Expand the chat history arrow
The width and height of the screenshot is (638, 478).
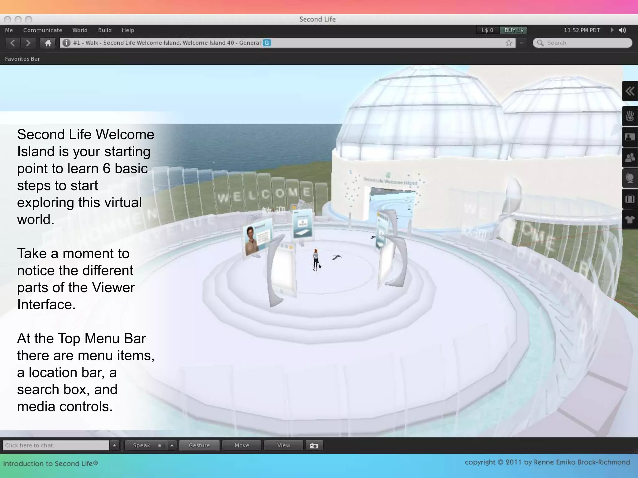coord(114,445)
